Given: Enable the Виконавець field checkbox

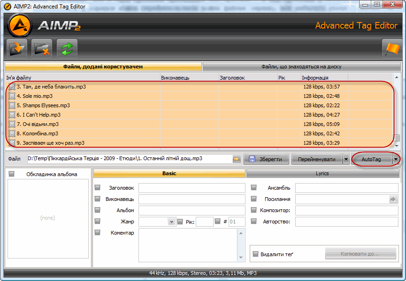Looking at the screenshot, I should pyautogui.click(x=97, y=199).
